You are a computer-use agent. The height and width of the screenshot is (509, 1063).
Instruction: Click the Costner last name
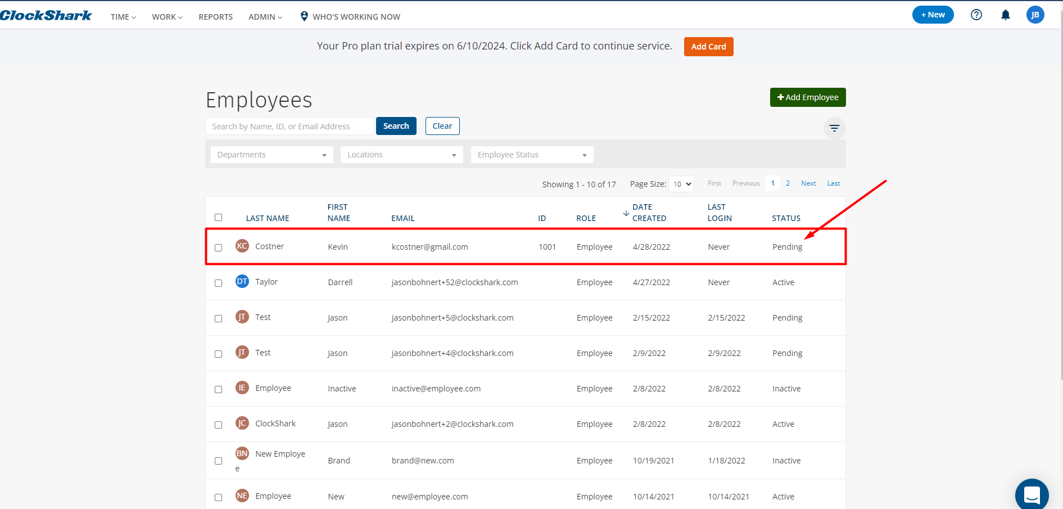pos(270,246)
